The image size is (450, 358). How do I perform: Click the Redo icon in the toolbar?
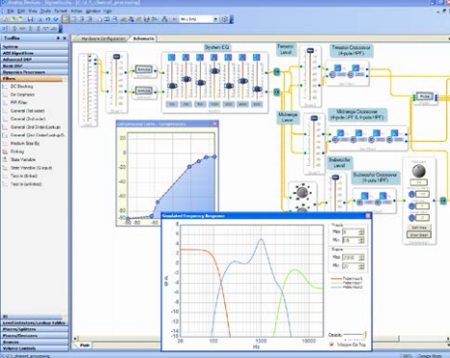[55, 19]
